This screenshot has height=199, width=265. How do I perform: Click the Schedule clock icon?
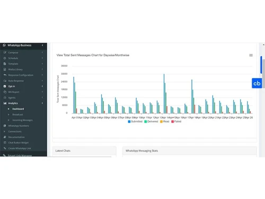click(x=5, y=58)
